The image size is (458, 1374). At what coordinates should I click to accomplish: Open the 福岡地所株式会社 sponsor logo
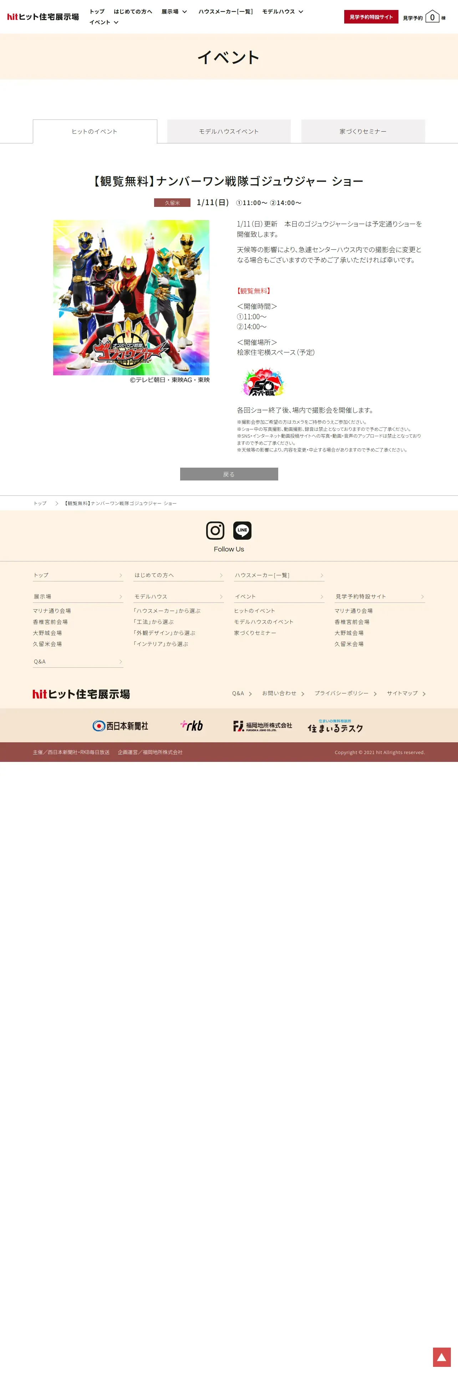[262, 726]
